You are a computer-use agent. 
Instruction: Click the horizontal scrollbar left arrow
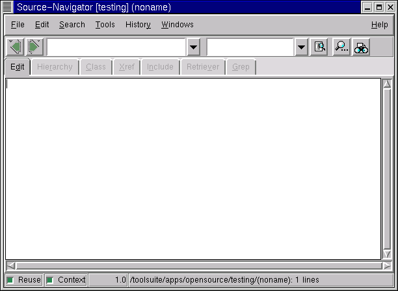tap(10, 266)
